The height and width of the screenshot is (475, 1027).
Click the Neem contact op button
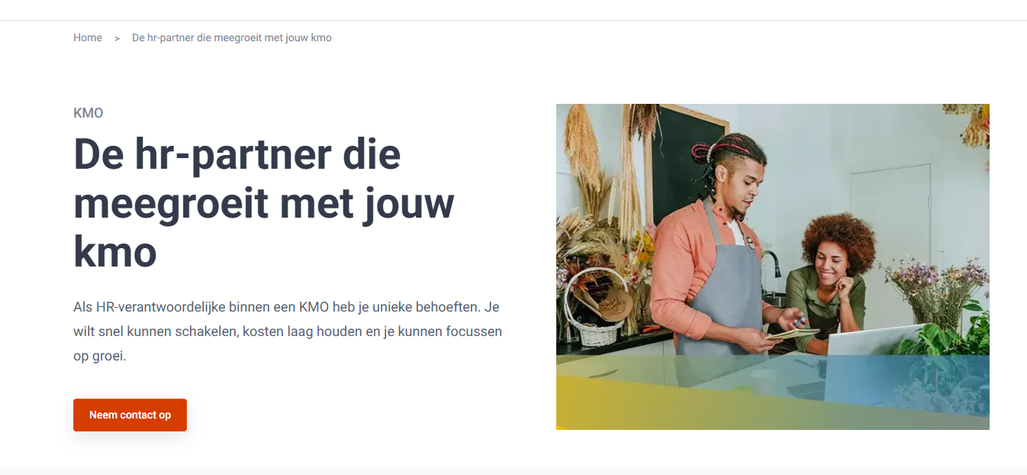tap(130, 415)
